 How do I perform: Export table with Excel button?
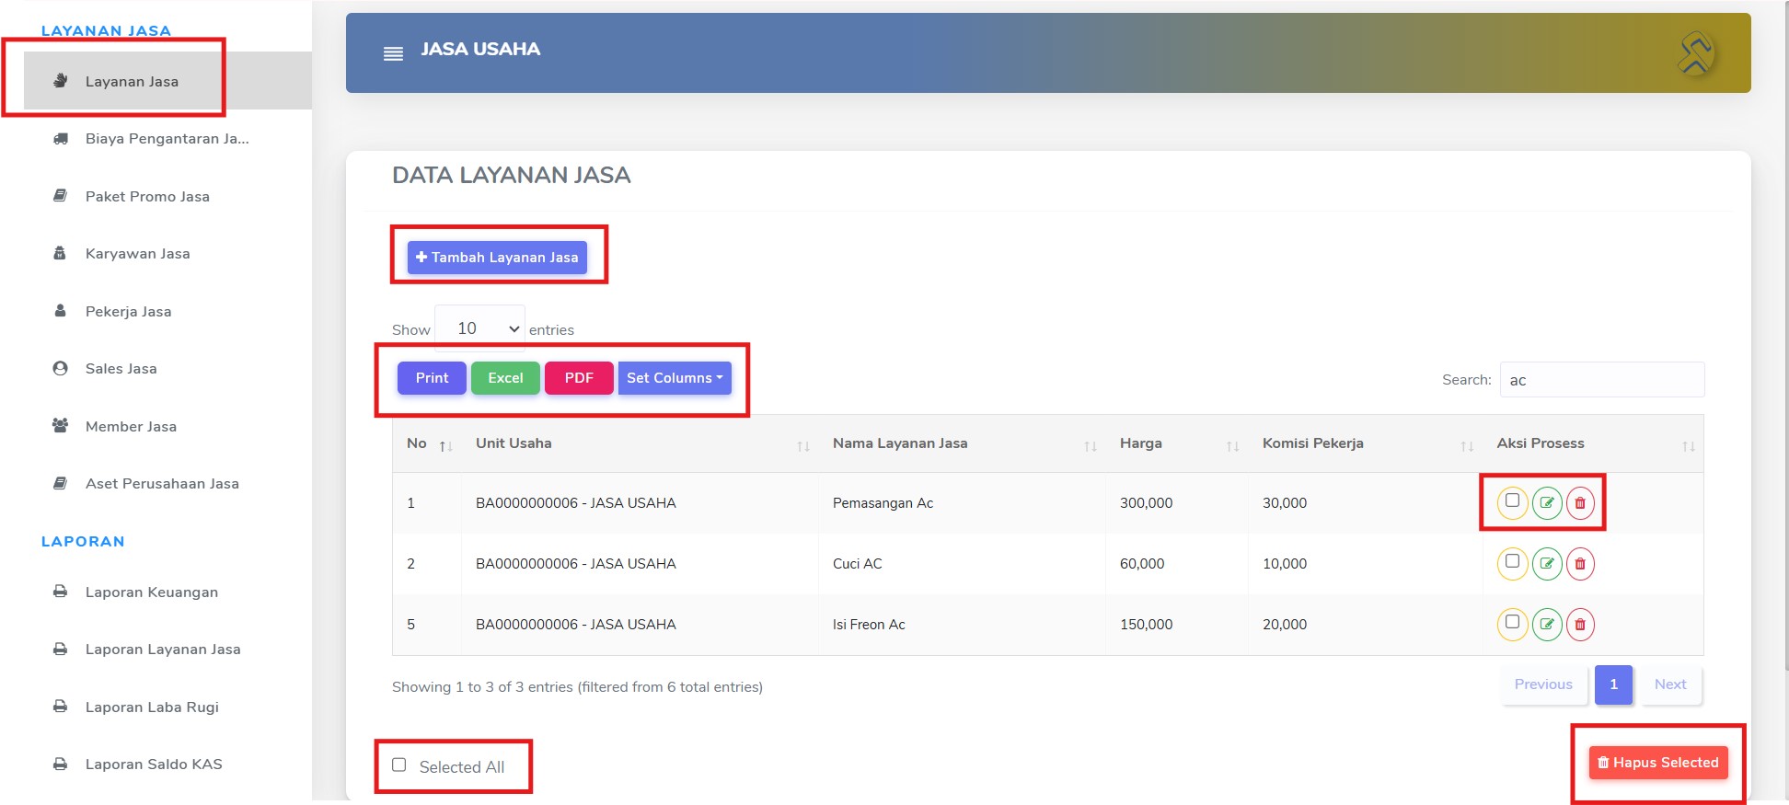click(505, 378)
